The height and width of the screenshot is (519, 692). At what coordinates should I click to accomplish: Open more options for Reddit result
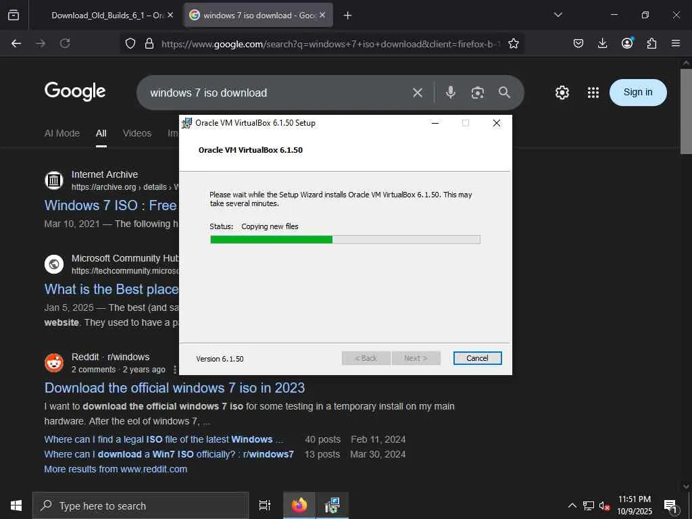tap(175, 370)
